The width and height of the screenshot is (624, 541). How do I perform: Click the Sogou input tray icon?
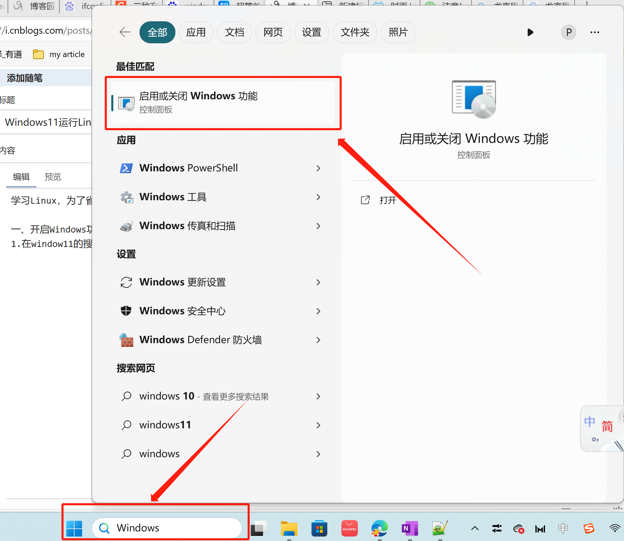click(589, 528)
